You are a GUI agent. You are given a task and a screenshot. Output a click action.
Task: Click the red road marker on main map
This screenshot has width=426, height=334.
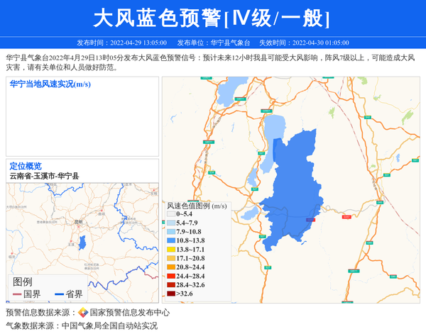pos(313,221)
